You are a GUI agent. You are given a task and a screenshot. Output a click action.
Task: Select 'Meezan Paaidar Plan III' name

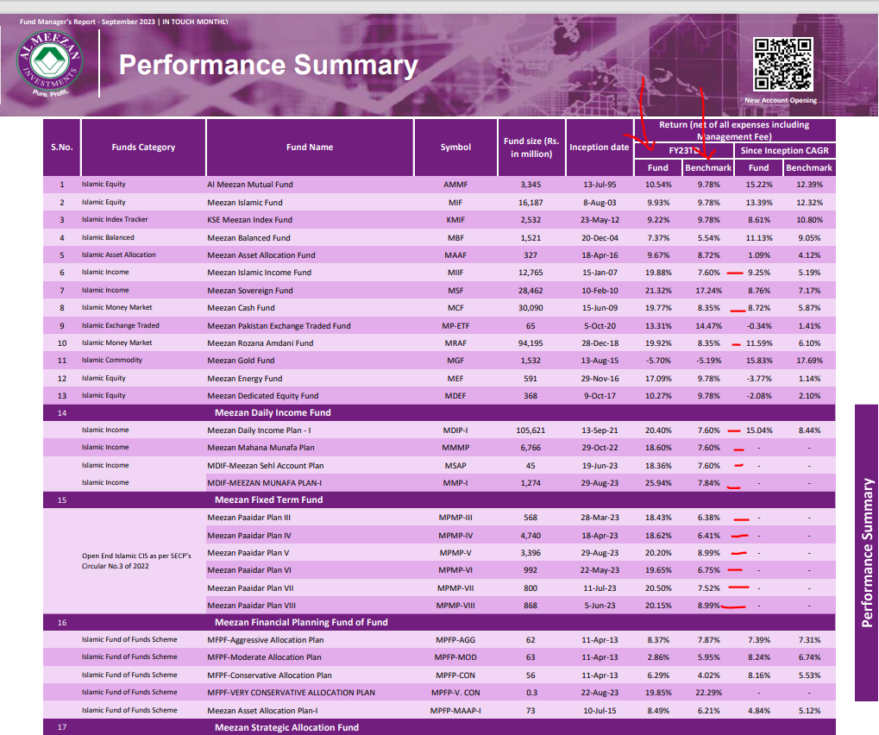pyautogui.click(x=249, y=518)
